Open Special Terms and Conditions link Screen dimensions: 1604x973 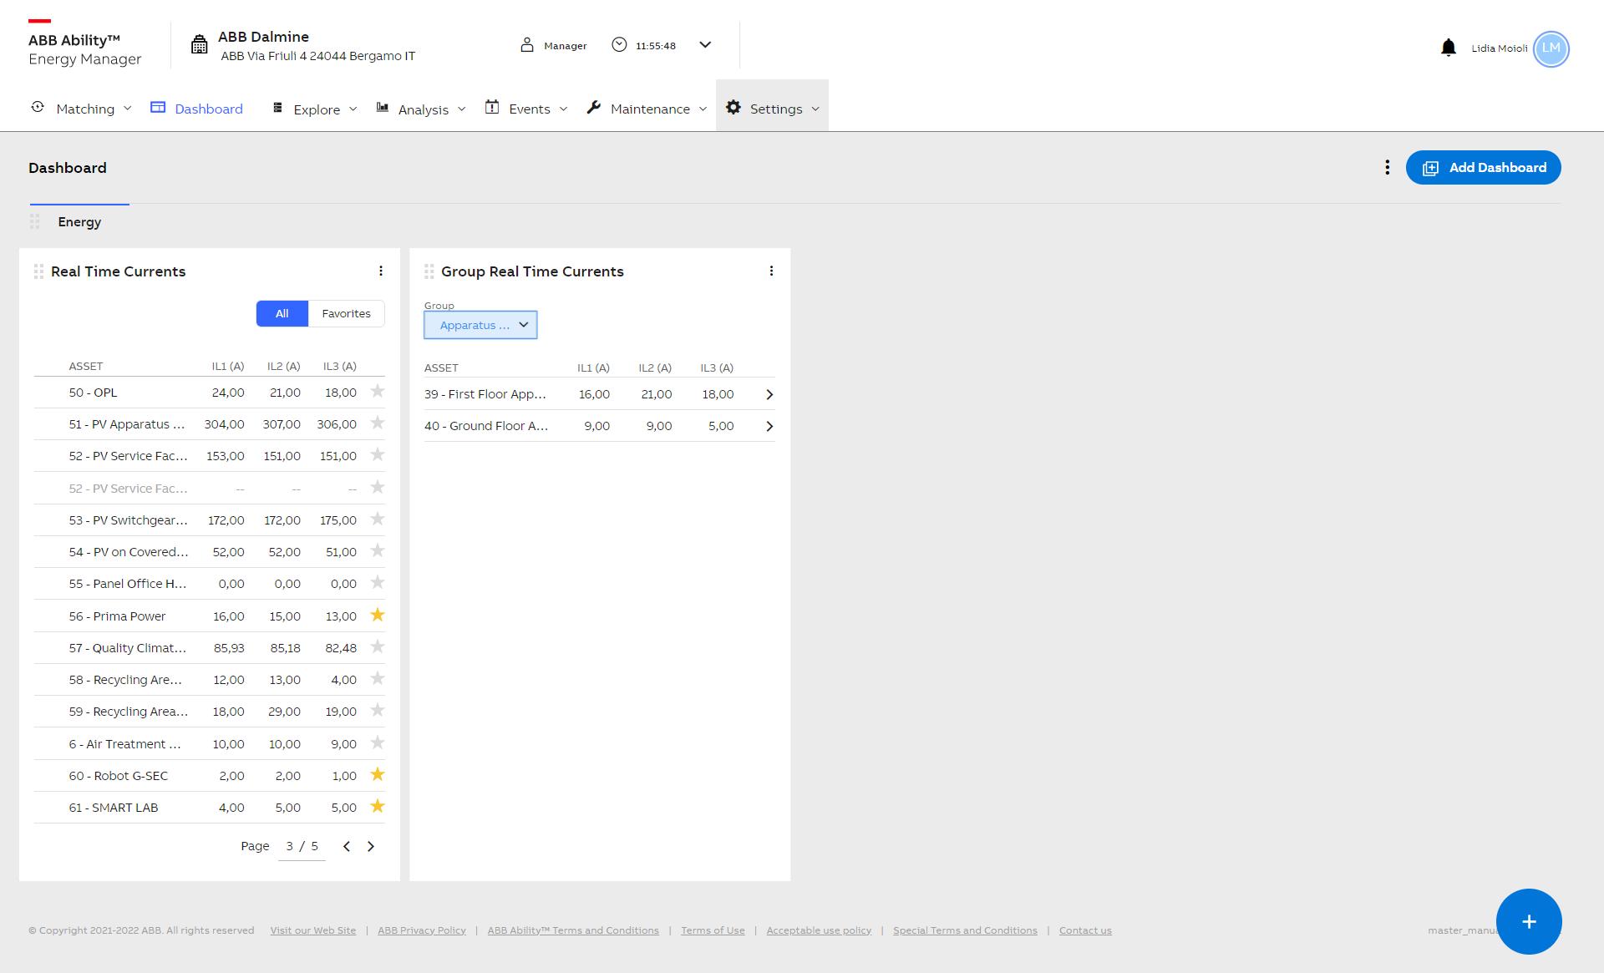tap(965, 930)
